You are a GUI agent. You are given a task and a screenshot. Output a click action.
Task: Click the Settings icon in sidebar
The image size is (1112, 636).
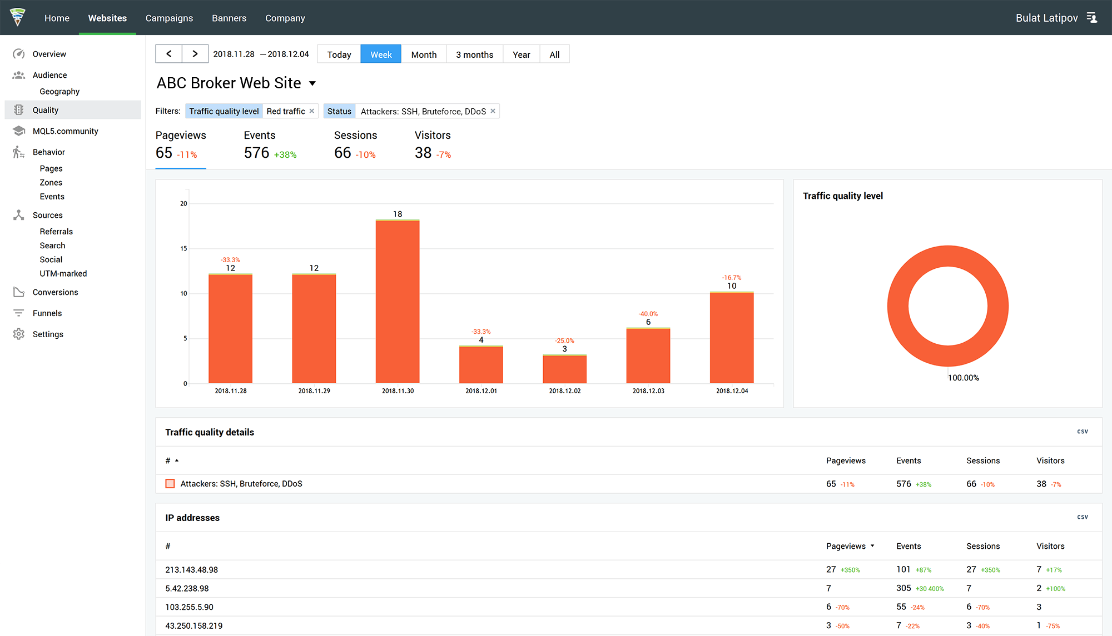pos(18,334)
